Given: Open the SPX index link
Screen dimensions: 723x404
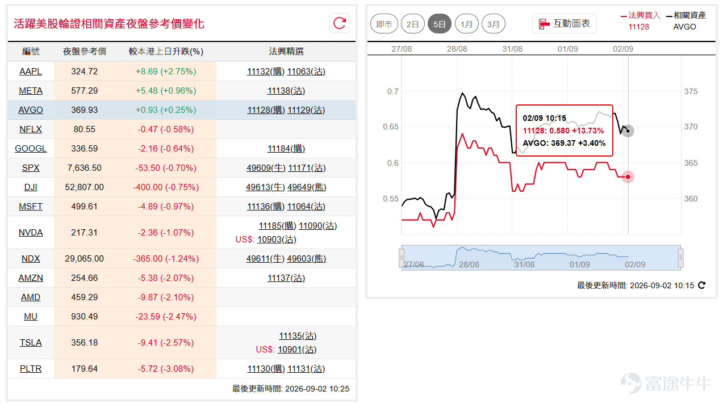Looking at the screenshot, I should click(31, 168).
